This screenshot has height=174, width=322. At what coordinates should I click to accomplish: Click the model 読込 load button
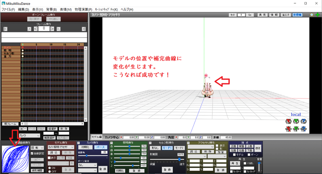pyautogui.click(x=54, y=152)
